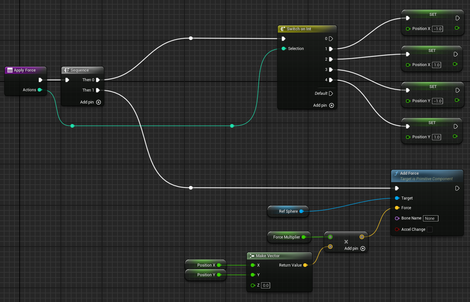This screenshot has height=302, width=470.
Task: Click the reroute node on the Then 0 wire
Action: 191,38
